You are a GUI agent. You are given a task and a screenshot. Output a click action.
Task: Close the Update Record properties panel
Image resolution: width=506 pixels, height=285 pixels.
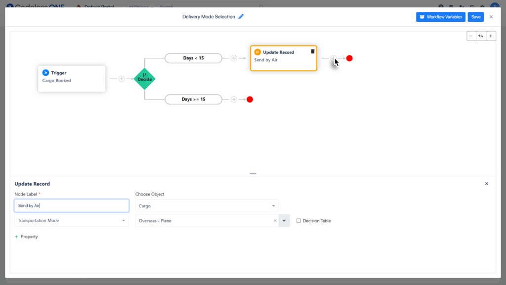point(486,184)
